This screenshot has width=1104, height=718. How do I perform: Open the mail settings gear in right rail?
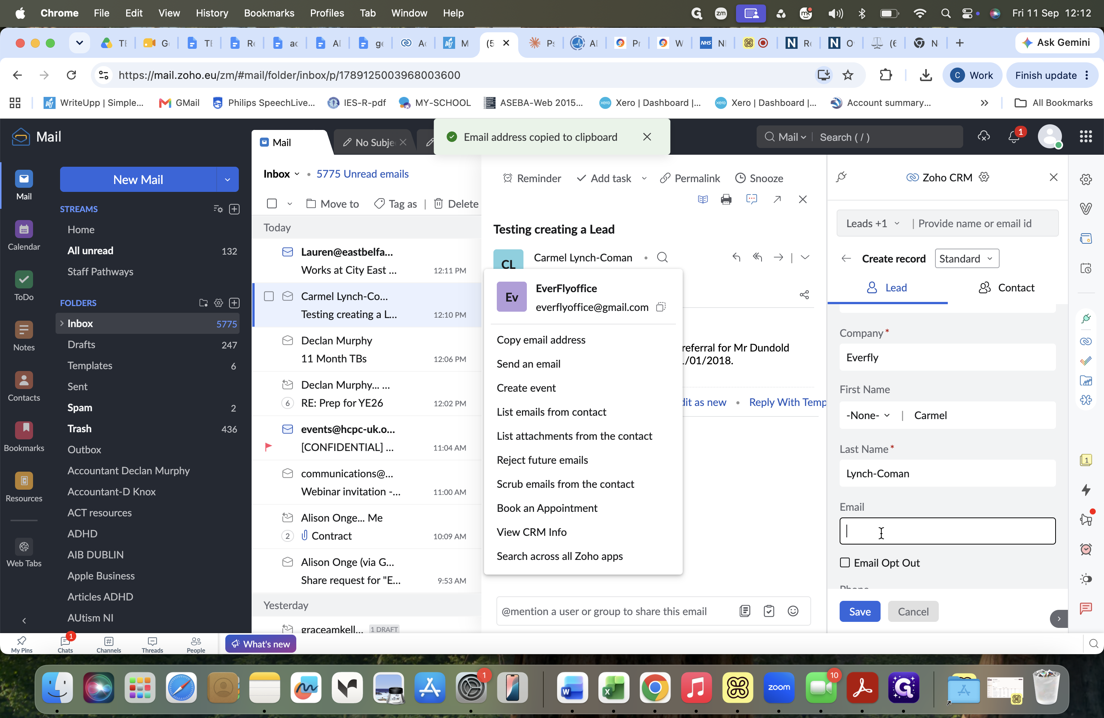1086,179
